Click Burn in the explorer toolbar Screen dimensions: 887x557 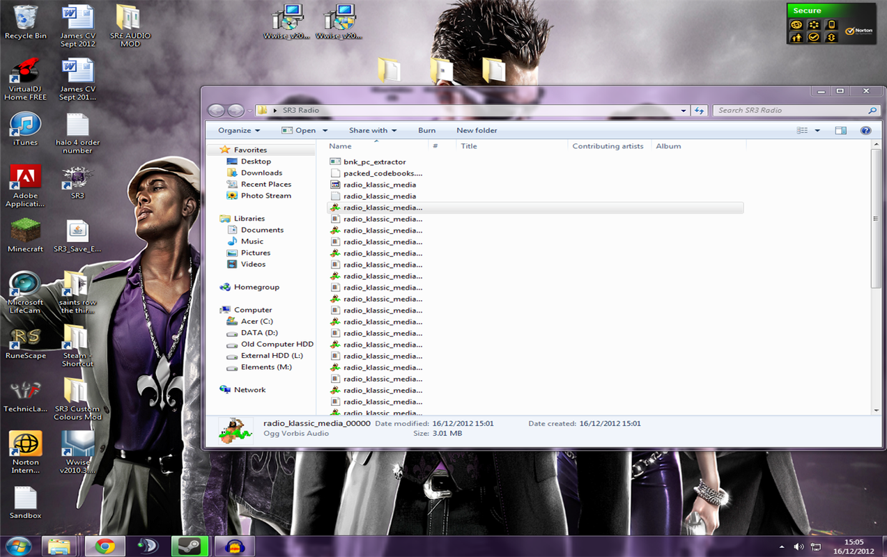click(x=427, y=130)
